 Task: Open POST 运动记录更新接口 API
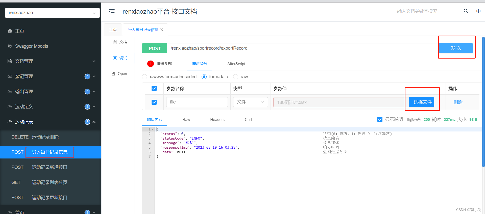pyautogui.click(x=51, y=198)
